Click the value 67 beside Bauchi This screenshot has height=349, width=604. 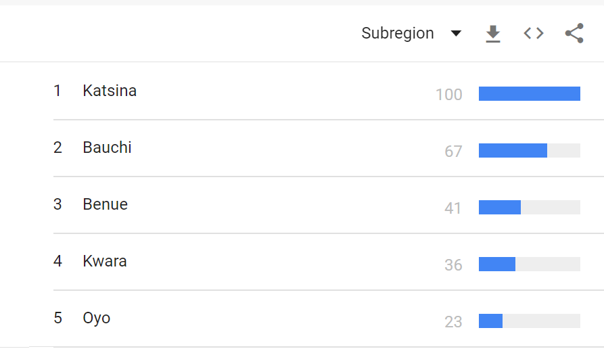coord(453,152)
